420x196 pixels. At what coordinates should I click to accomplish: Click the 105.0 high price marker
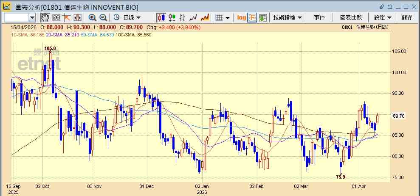pos(50,48)
